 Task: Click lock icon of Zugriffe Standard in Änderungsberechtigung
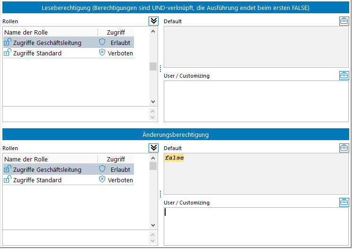(x=8, y=179)
